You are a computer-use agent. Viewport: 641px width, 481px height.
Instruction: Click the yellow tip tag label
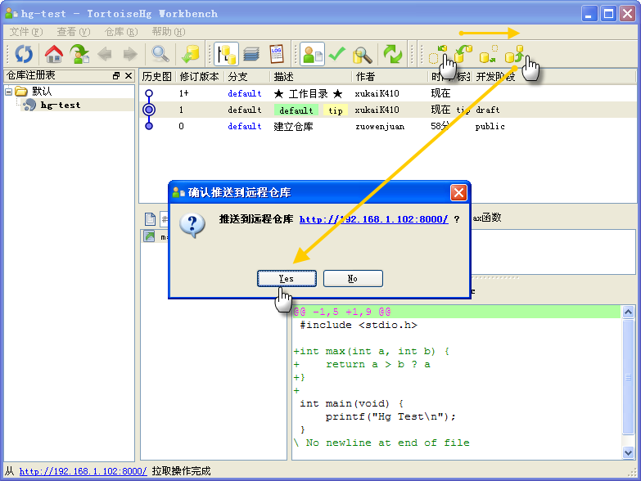tap(336, 110)
